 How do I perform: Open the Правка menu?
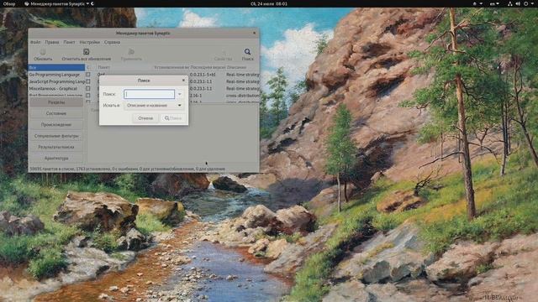(x=52, y=42)
